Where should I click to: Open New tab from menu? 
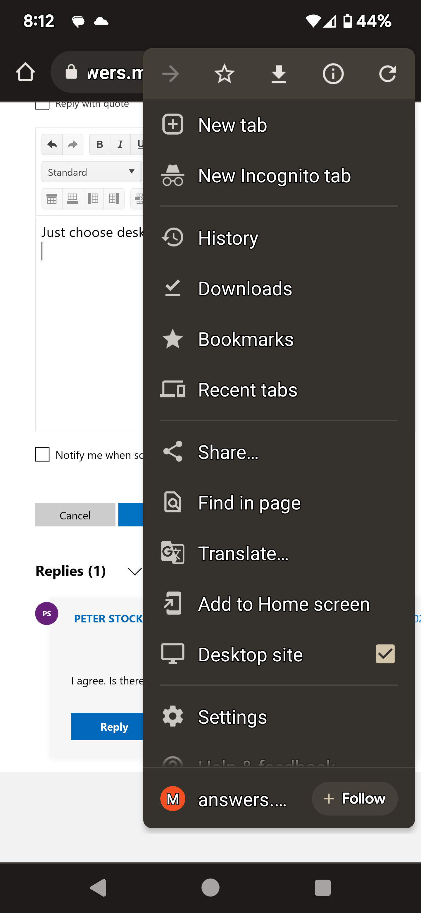tap(279, 125)
